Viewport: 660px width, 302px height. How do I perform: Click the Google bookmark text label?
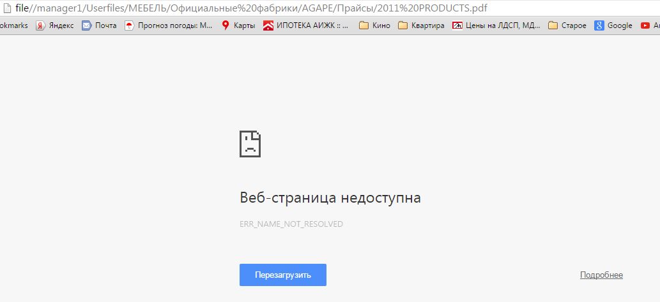(x=619, y=25)
